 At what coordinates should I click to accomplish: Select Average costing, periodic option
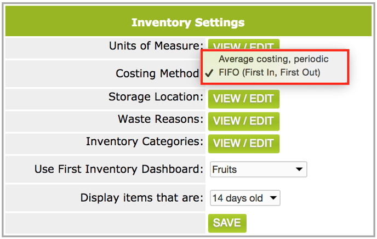point(273,59)
